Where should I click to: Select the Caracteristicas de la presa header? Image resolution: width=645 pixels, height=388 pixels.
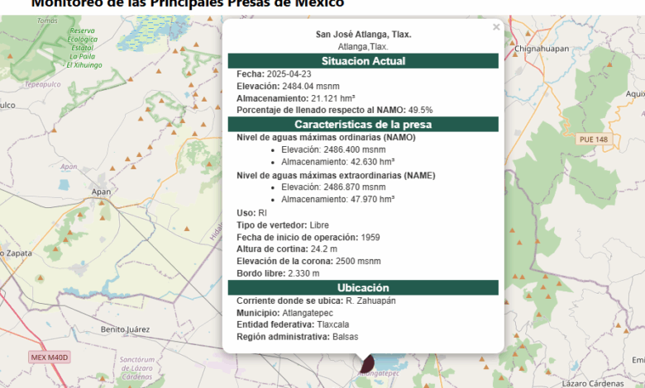pyautogui.click(x=363, y=124)
